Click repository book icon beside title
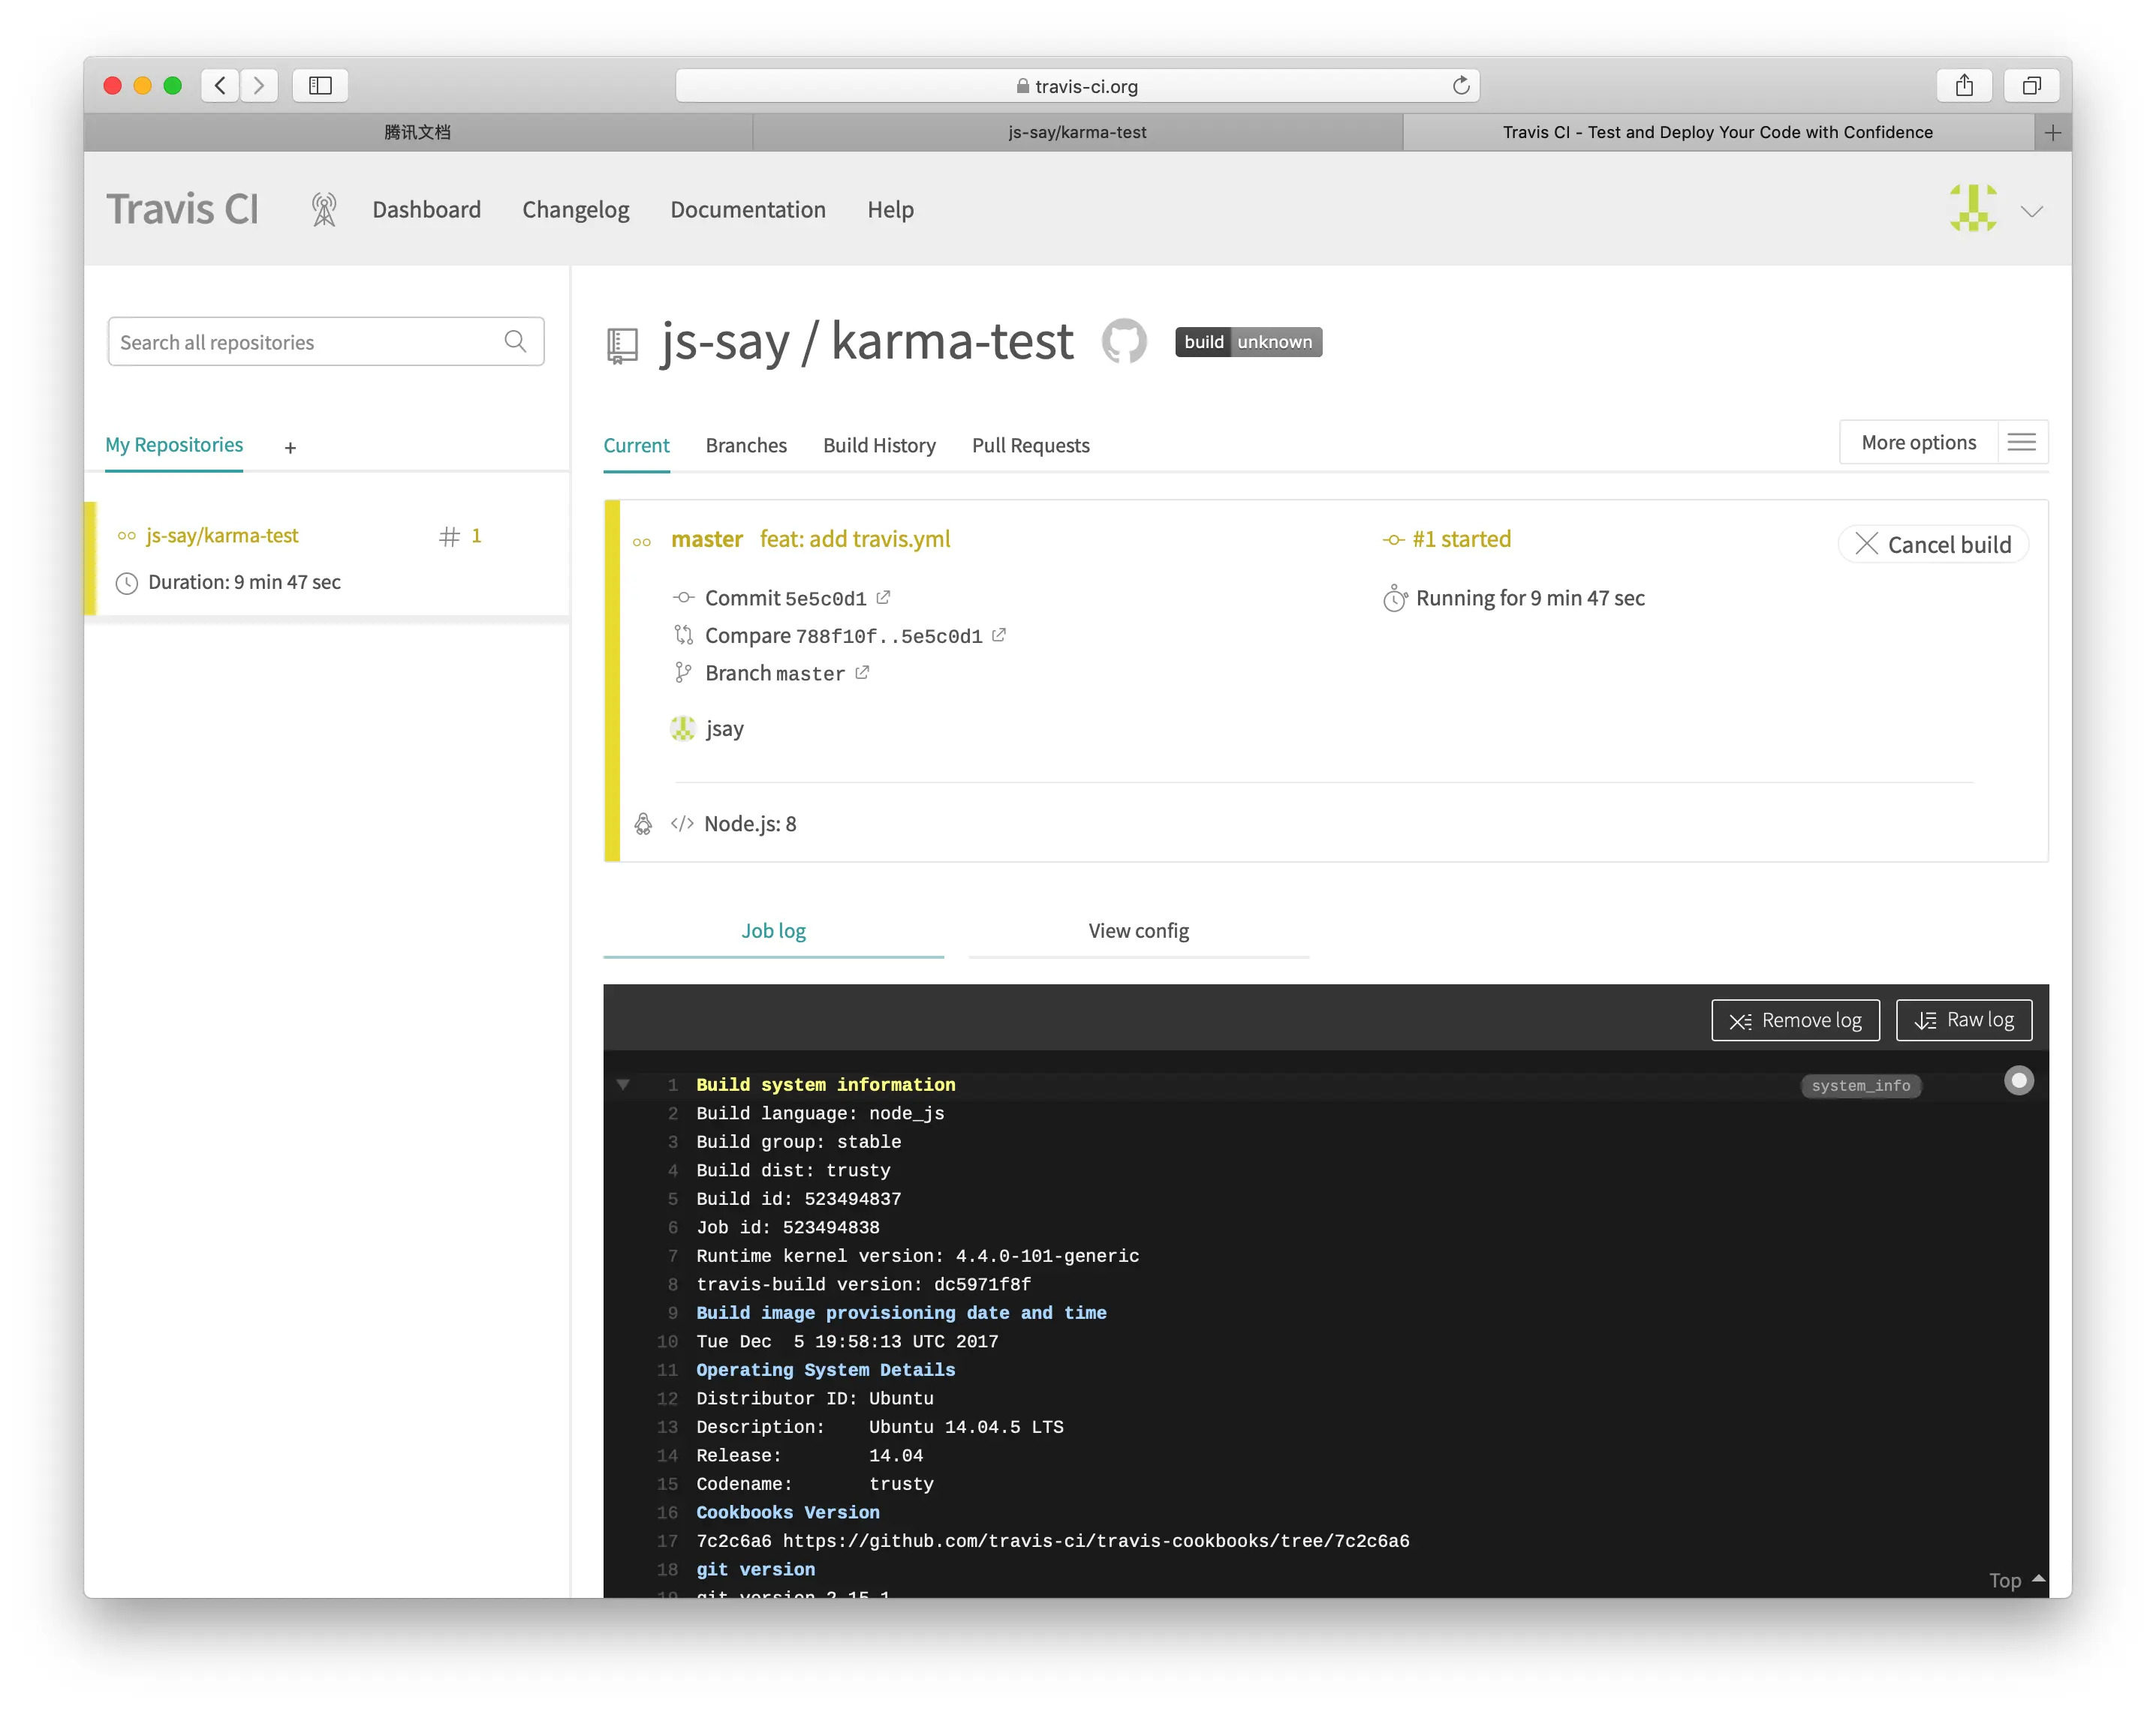2156x1709 pixels. point(622,346)
